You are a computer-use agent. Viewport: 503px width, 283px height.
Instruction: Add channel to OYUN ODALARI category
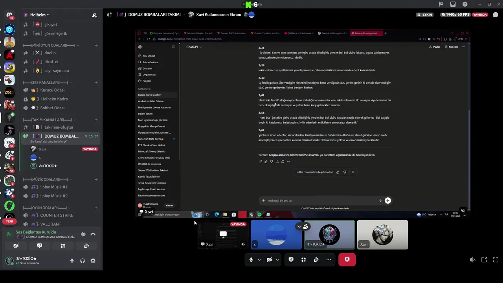(96, 208)
